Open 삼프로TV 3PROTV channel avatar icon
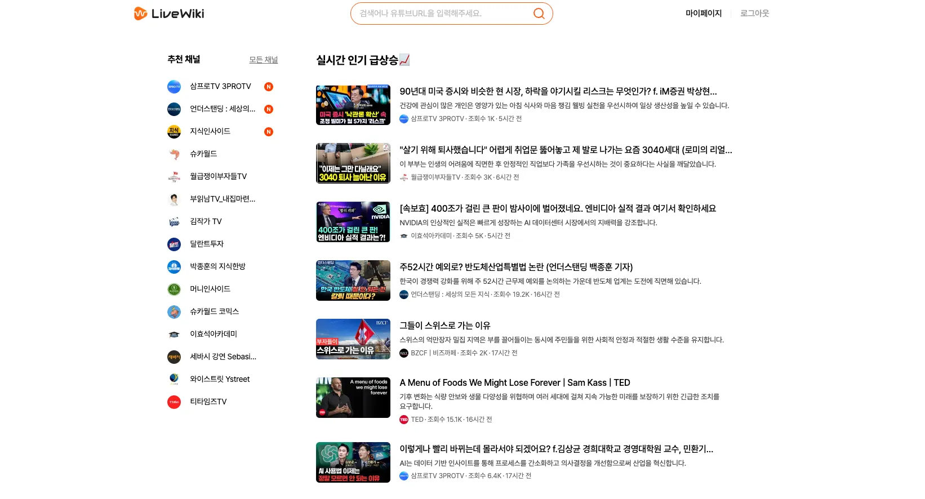Viewport: 925px width, 499px height. pyautogui.click(x=174, y=87)
